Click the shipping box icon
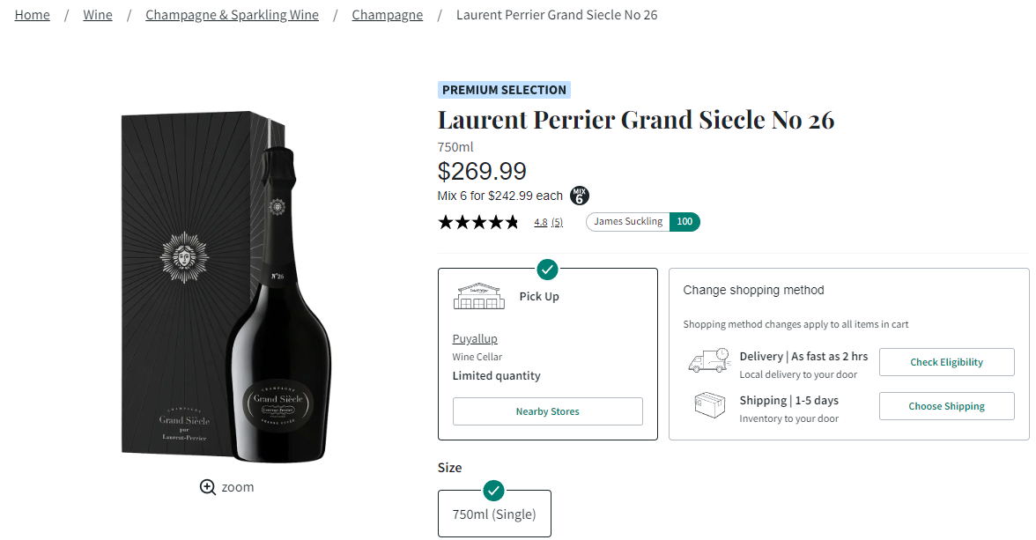 coord(709,405)
